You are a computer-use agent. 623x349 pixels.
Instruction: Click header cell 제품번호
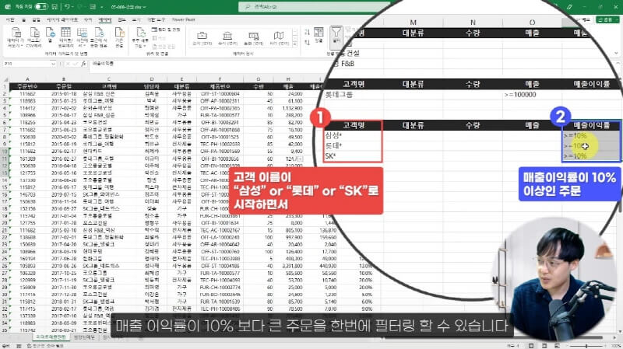(220, 86)
